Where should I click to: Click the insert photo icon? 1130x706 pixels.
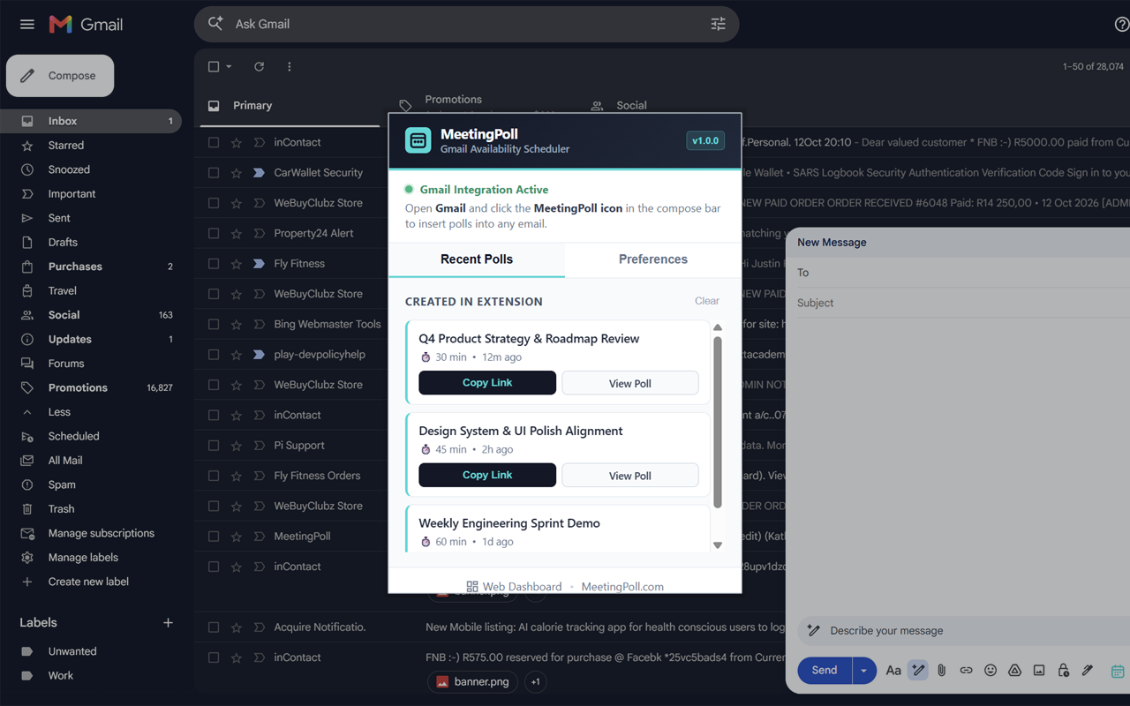(1039, 671)
